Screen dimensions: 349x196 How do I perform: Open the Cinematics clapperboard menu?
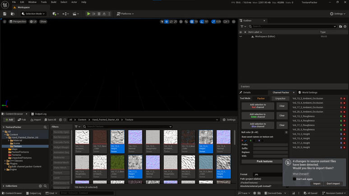[x=76, y=14]
